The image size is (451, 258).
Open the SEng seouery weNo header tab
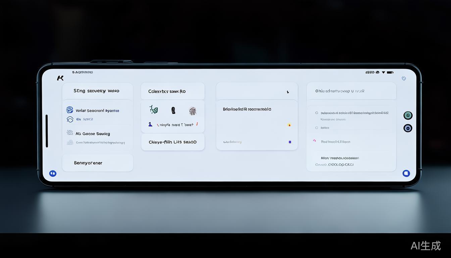[97, 91]
